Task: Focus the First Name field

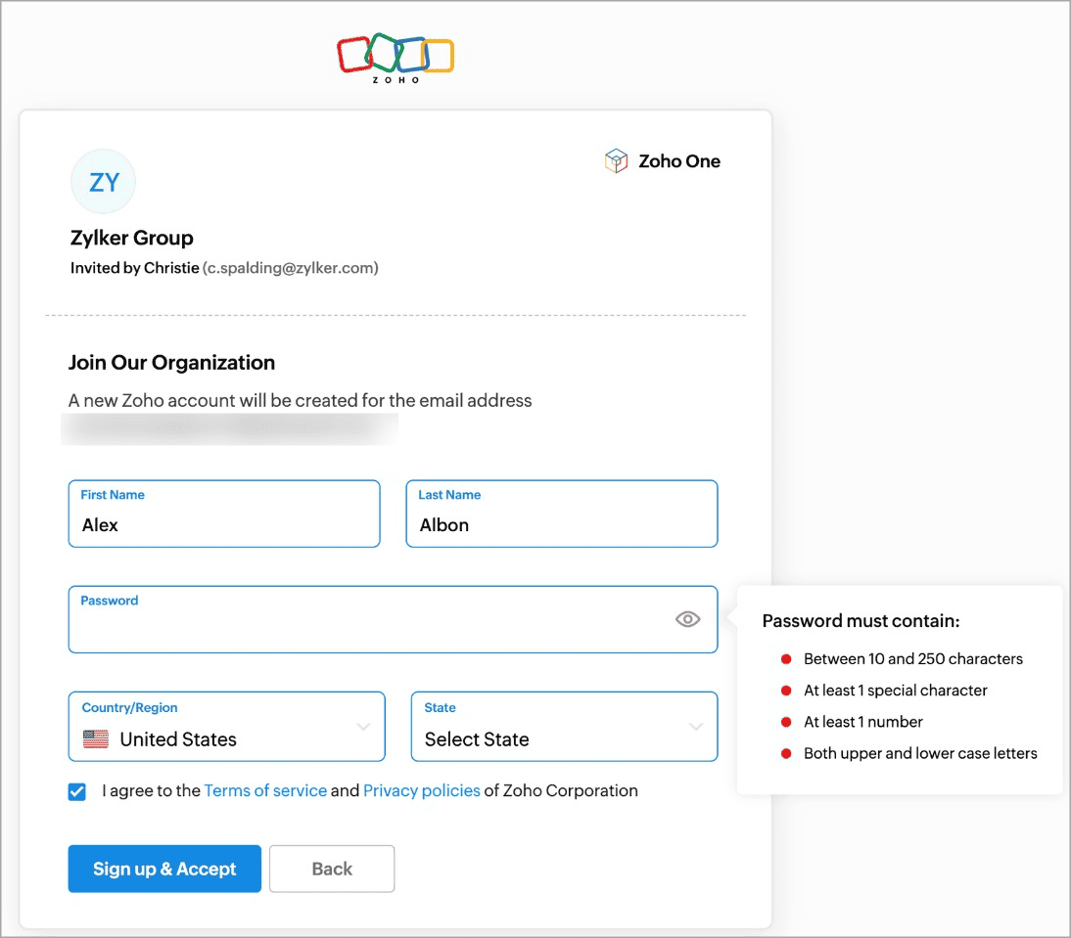Action: coord(223,525)
